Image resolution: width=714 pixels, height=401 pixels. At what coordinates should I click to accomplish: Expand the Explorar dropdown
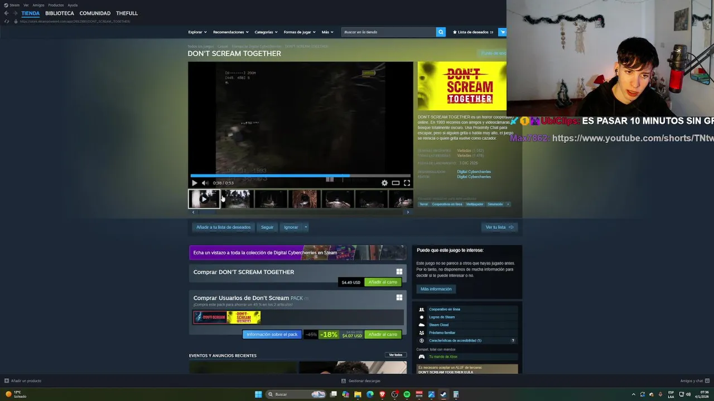click(197, 32)
